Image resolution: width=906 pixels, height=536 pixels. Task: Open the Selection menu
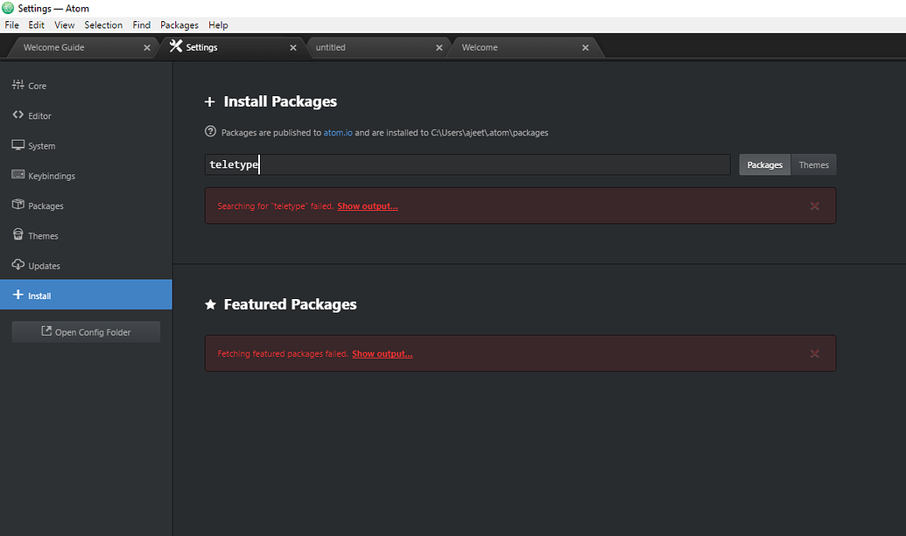click(x=103, y=24)
